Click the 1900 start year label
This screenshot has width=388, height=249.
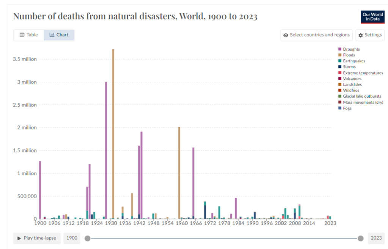pyautogui.click(x=72, y=238)
